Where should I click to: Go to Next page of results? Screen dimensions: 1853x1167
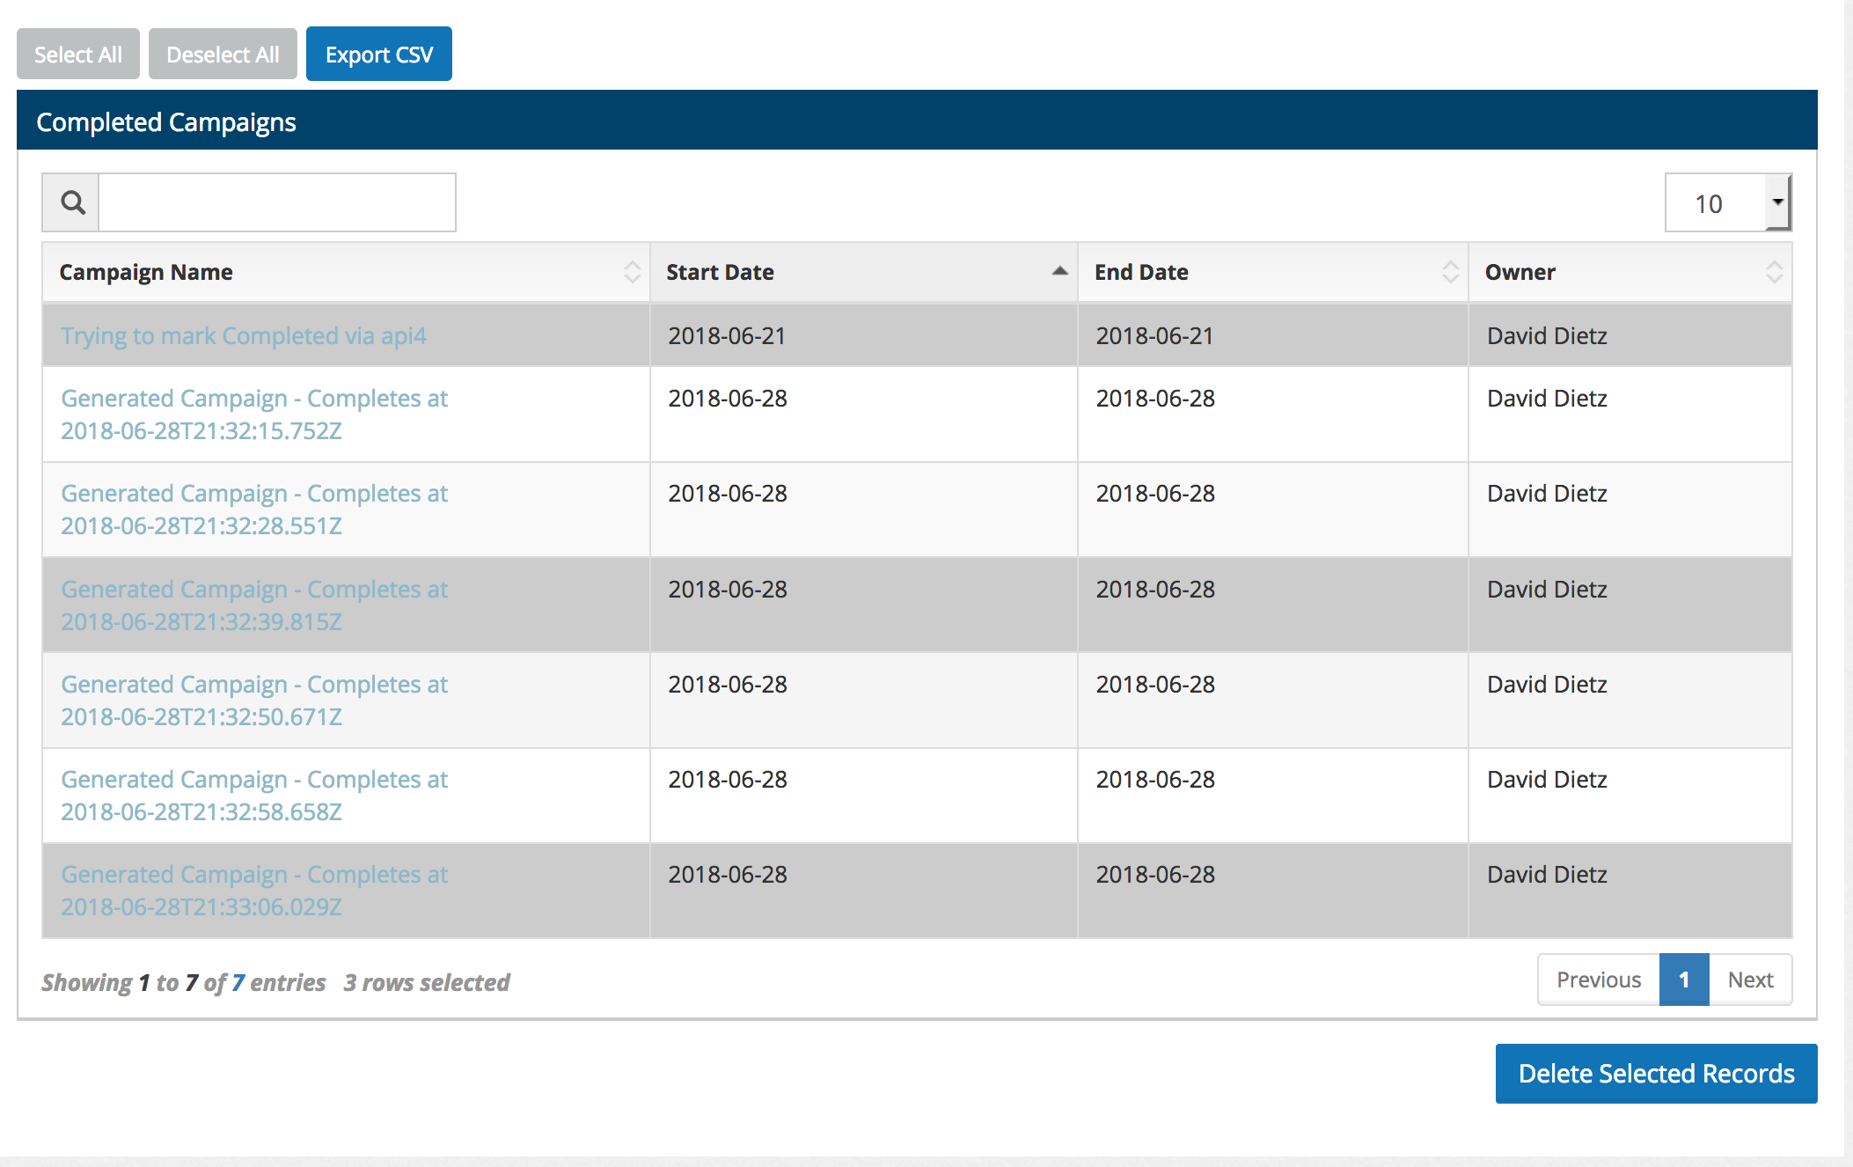click(1749, 980)
